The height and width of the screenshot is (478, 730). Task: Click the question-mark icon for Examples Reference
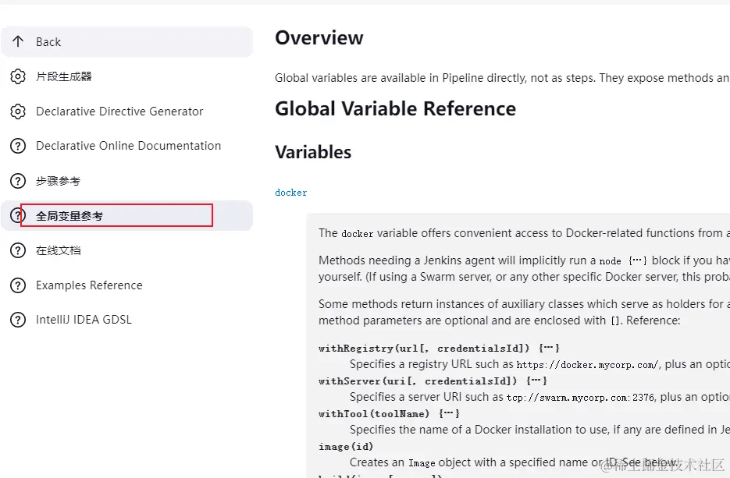coord(18,285)
